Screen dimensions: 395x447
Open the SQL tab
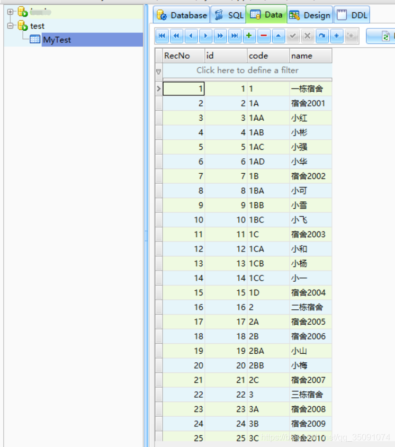[x=228, y=15]
